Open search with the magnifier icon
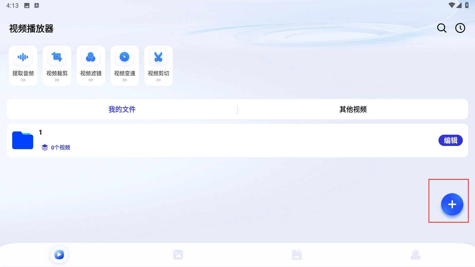Viewport: 475px width, 267px height. [442, 28]
